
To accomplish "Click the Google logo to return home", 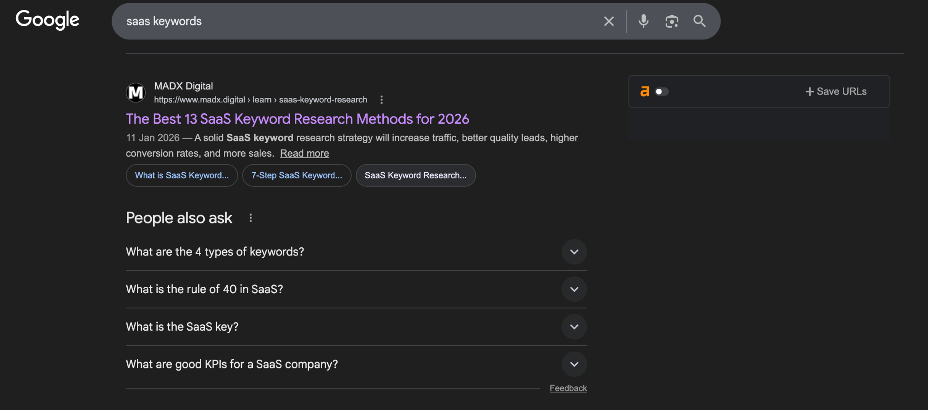I will click(47, 19).
